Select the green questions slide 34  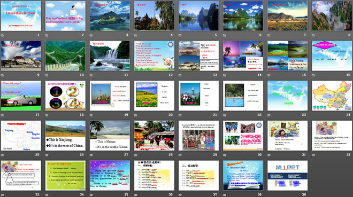point(65,176)
